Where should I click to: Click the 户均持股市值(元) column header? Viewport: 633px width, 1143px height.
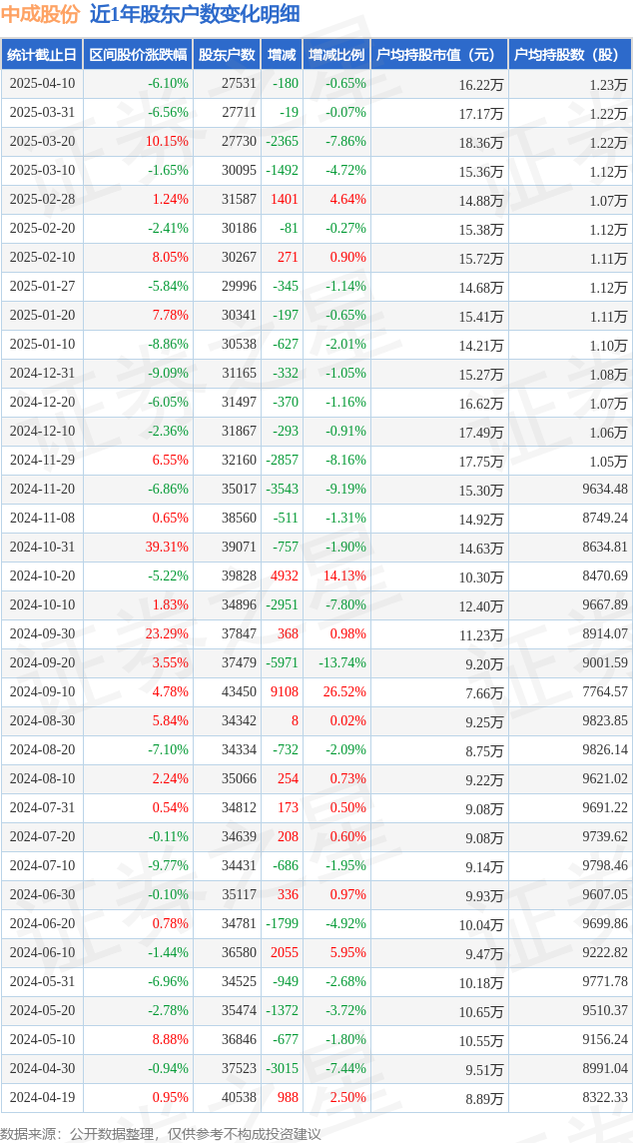click(x=439, y=54)
